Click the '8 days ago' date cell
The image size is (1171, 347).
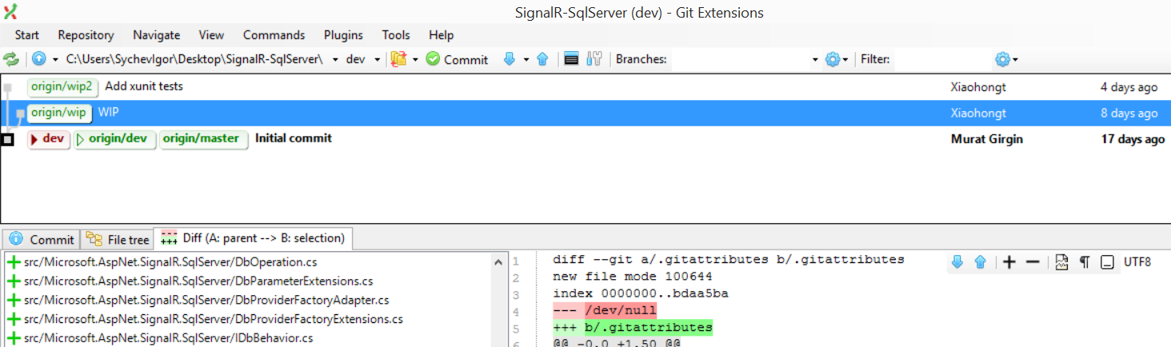tap(1129, 114)
